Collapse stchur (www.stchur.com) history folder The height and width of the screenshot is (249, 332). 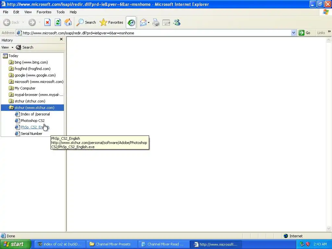pos(32,108)
